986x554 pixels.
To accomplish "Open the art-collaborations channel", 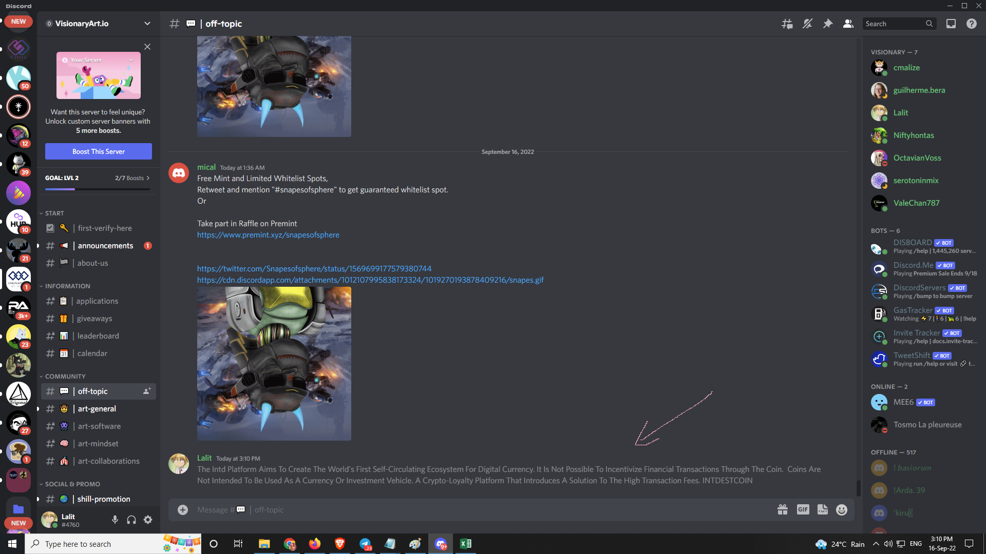I will [99, 461].
